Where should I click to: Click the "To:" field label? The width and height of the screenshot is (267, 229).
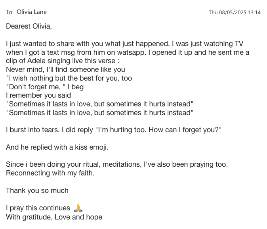click(x=10, y=12)
